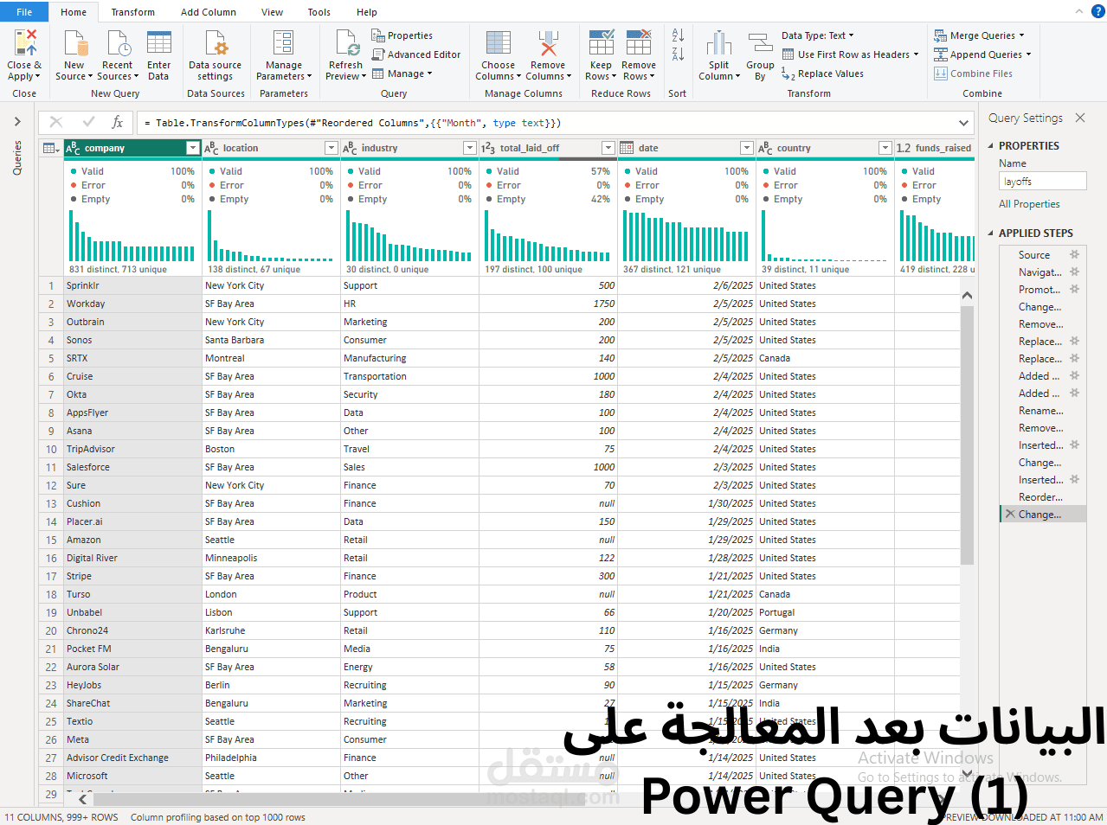Switch to the Tools tab

tap(319, 12)
